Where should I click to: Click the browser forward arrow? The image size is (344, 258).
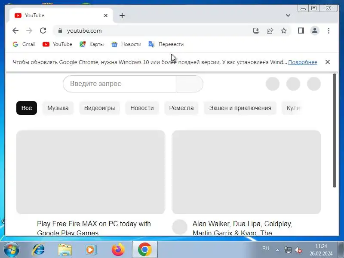click(x=29, y=31)
